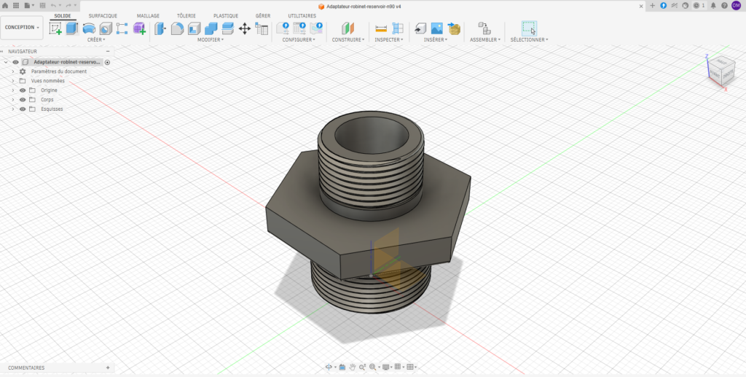Viewport: 746px width, 377px height.
Task: Open the Change Parameters table icon
Action: tap(262, 28)
